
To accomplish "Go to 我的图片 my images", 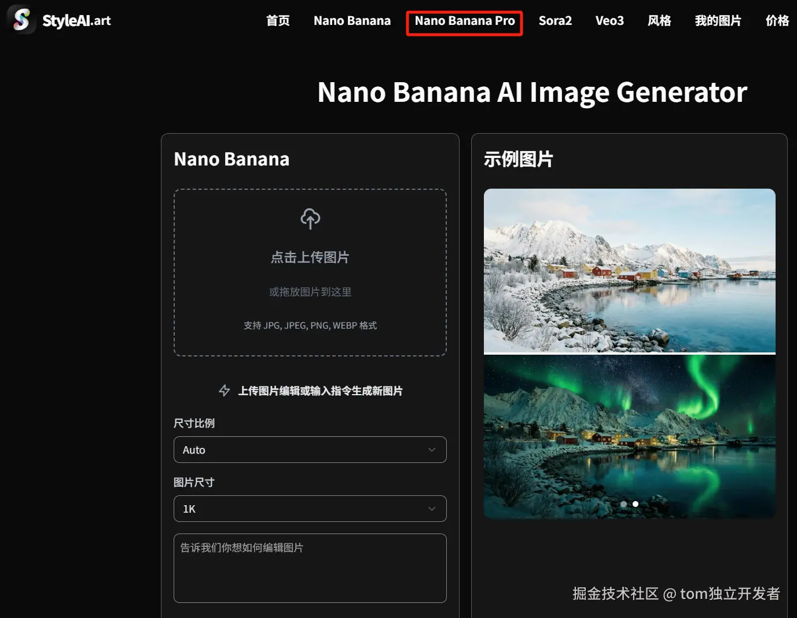I will pos(718,21).
